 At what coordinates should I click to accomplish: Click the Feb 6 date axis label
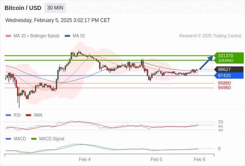click(200, 159)
